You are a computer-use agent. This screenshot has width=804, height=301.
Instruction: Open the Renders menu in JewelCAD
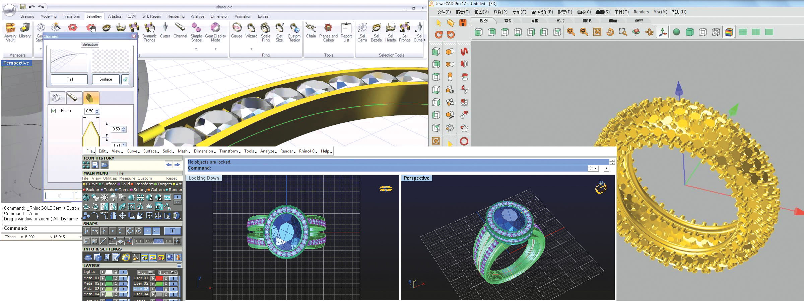coord(641,12)
